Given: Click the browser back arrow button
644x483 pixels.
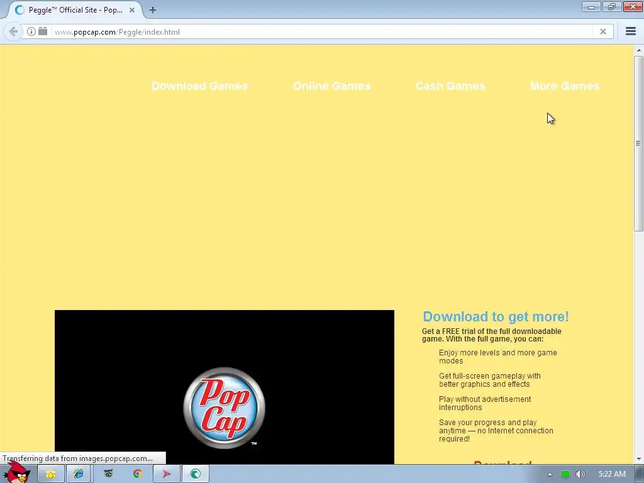Looking at the screenshot, I should 13,31.
